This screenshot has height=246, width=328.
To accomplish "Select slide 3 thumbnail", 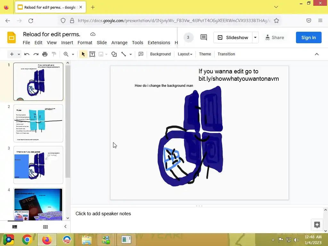I will tap(38, 165).
